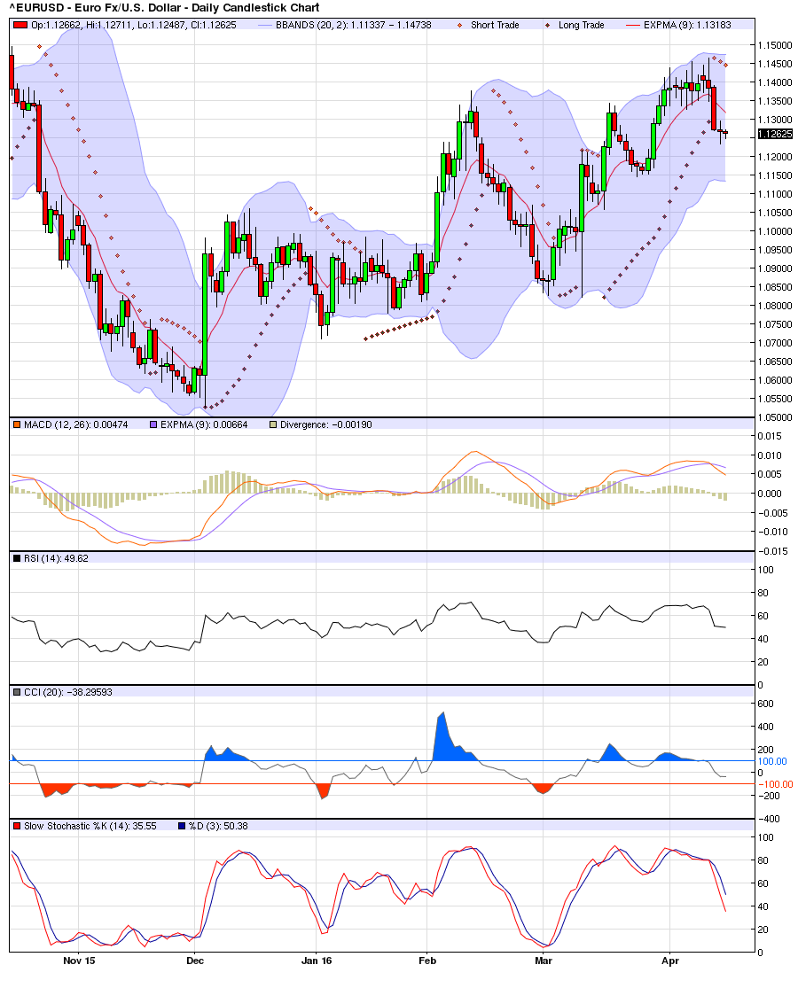The width and height of the screenshot is (798, 988).
Task: Click the 1.10000 price axis label
Action: [x=775, y=231]
